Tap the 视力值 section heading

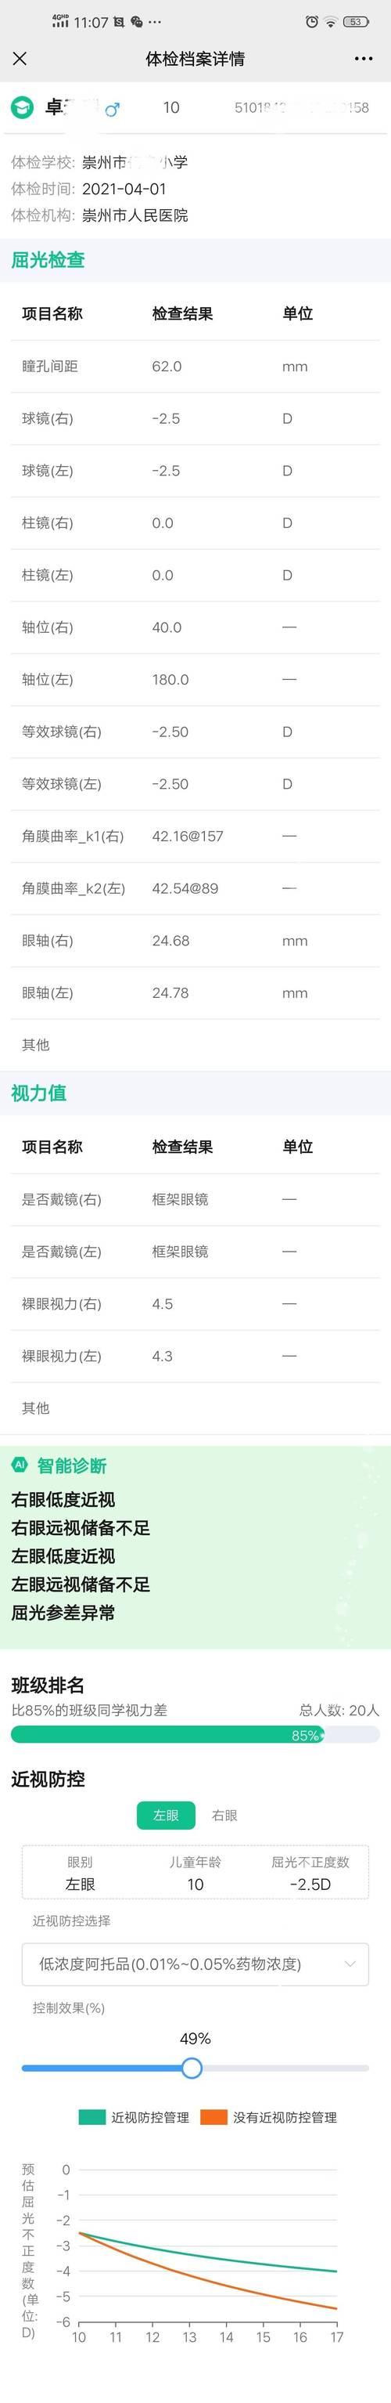pos(38,1093)
